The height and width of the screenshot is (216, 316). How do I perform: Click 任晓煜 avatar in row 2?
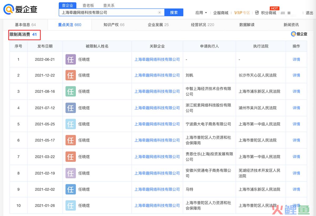click(71, 75)
